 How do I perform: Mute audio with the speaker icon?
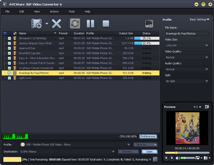pos(178,158)
